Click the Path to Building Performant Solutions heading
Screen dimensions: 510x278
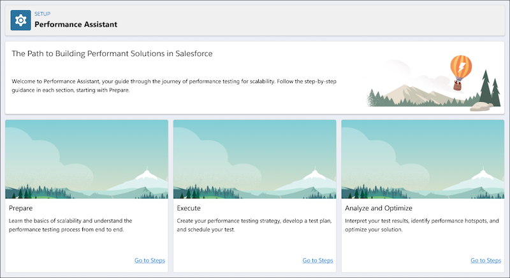tap(112, 53)
